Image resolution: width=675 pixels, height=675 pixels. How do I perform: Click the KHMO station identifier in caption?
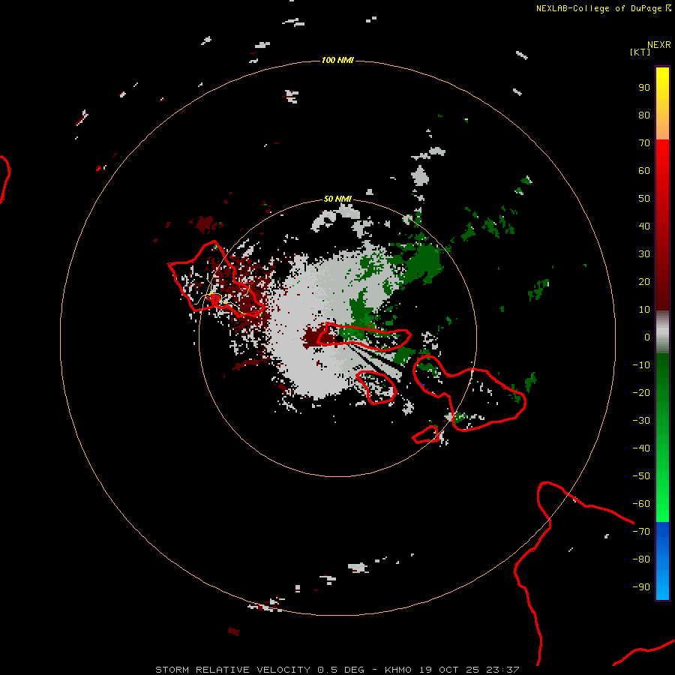[x=398, y=670]
